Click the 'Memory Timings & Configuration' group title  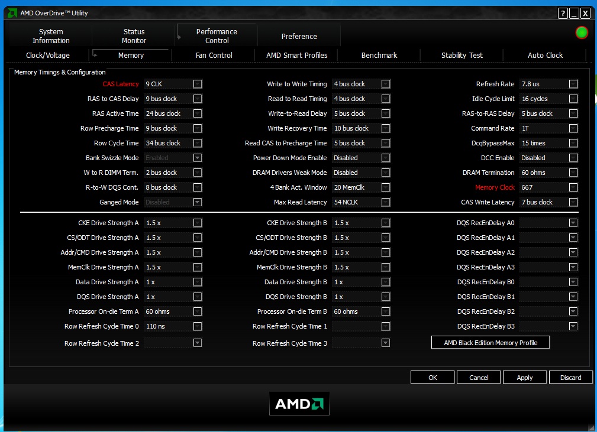click(x=60, y=72)
